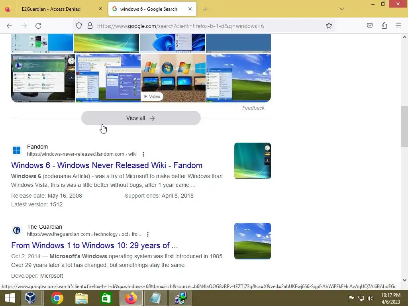This screenshot has width=408, height=306.
Task: Click the Fandom result aurora thumbnail
Action: tap(252, 161)
